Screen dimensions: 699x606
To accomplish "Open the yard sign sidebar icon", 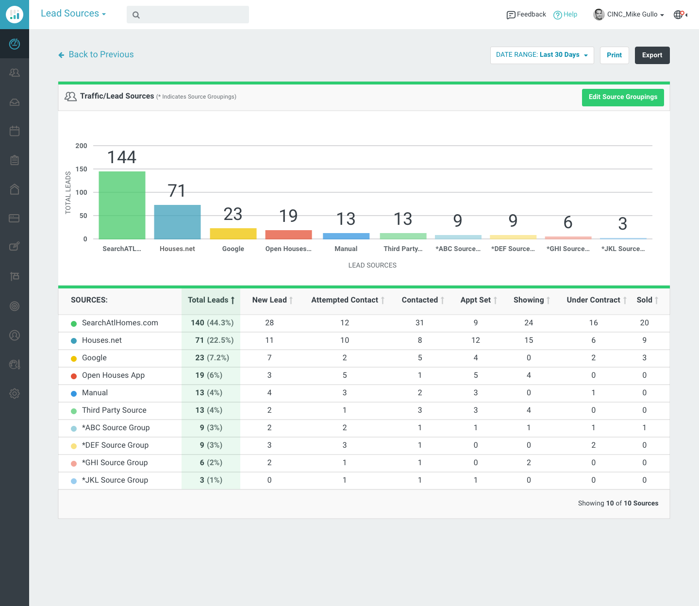I will tap(15, 276).
